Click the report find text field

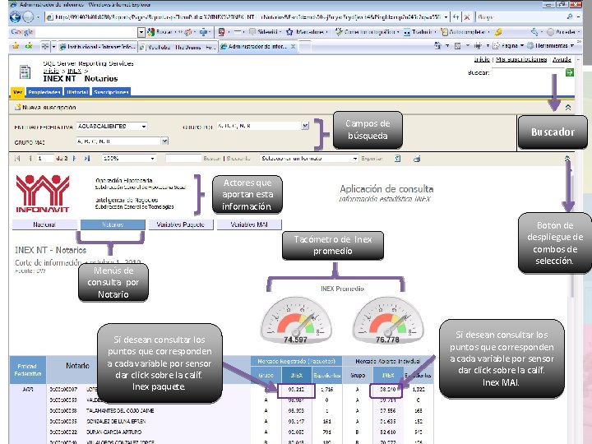pyautogui.click(x=183, y=159)
